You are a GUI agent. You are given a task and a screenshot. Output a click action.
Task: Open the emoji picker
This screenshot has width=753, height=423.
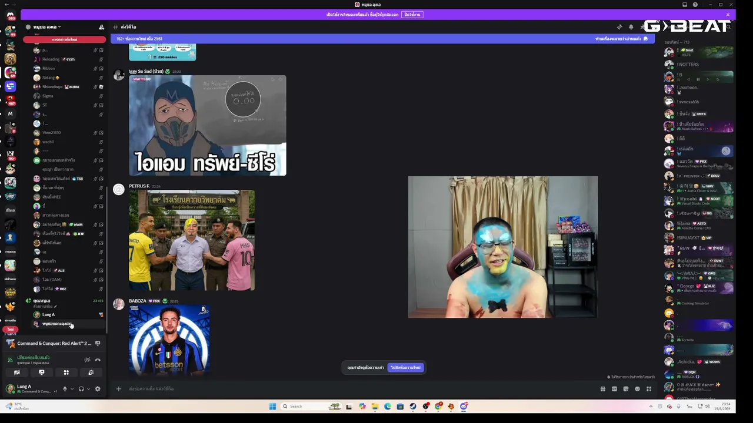coord(637,389)
